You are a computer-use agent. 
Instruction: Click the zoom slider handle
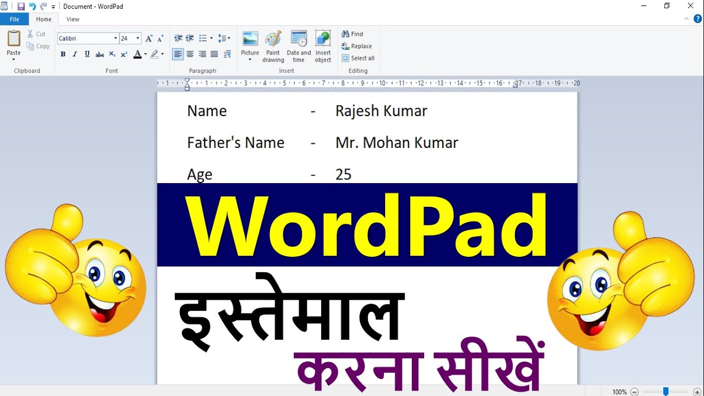click(x=665, y=392)
